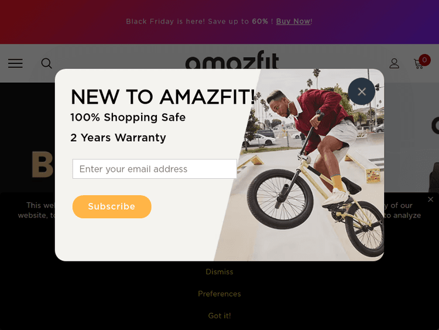Open the hamburger navigation menu

pyautogui.click(x=15, y=63)
